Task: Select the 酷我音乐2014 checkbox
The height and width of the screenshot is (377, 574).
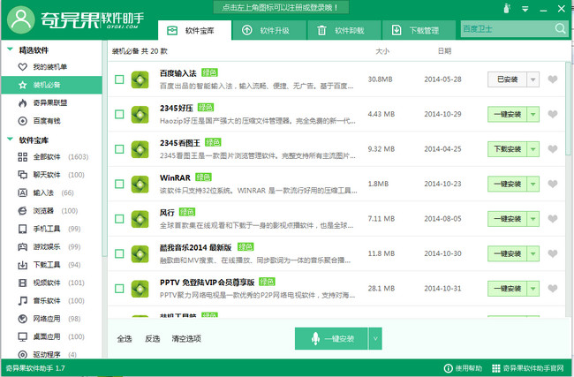Action: pos(119,253)
